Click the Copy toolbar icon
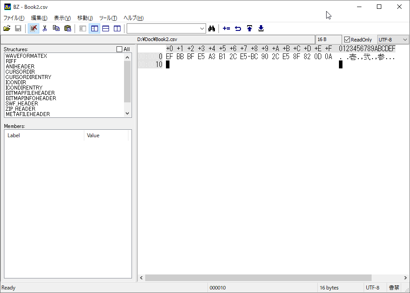This screenshot has width=410, height=293. point(56,28)
